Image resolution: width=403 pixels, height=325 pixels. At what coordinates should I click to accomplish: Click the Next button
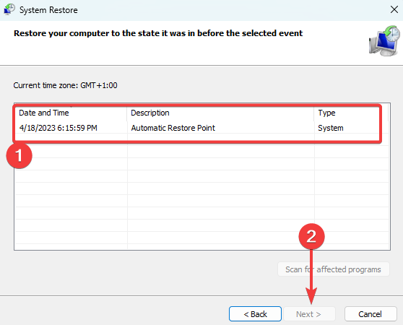click(308, 314)
